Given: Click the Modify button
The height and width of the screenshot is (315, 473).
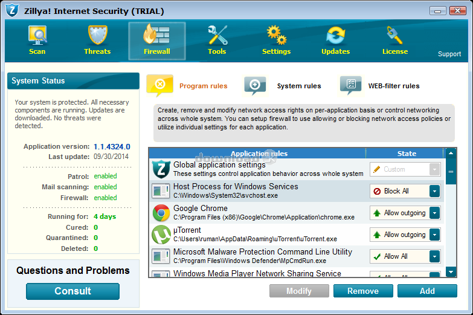Looking at the screenshot, I should point(299,291).
